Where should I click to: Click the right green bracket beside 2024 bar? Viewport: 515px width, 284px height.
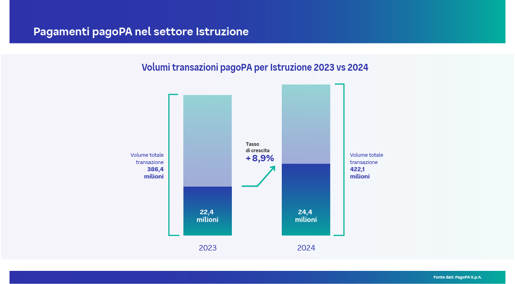[x=340, y=159]
